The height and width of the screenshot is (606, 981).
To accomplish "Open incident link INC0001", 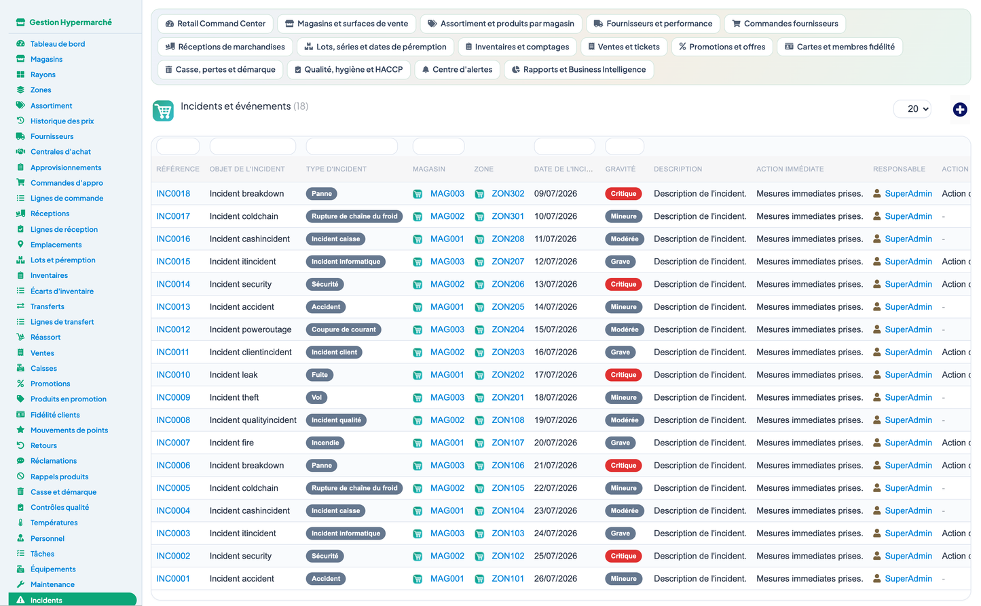I will 173,579.
